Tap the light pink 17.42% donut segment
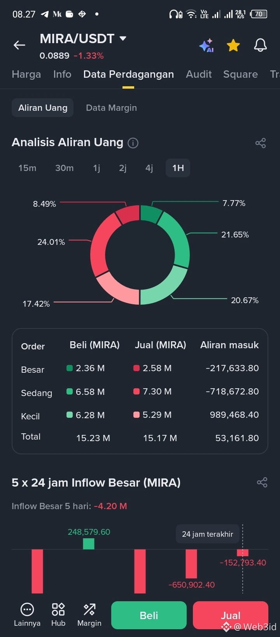Screen dimensions: 280x637 (119, 289)
